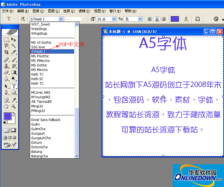Select the Slice tool

tap(14, 52)
